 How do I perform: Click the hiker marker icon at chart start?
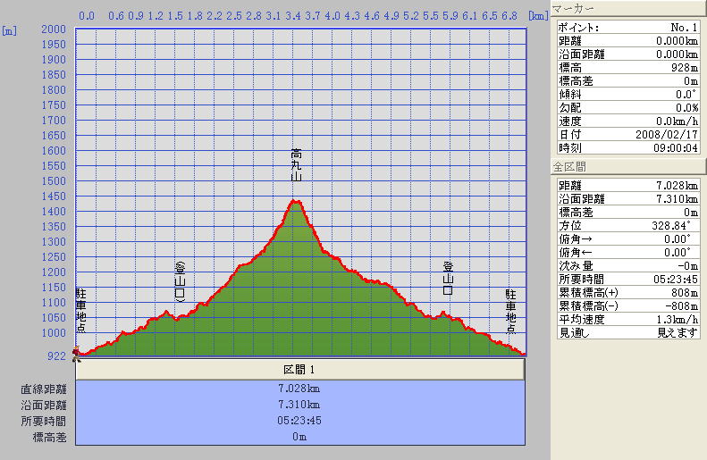77,354
